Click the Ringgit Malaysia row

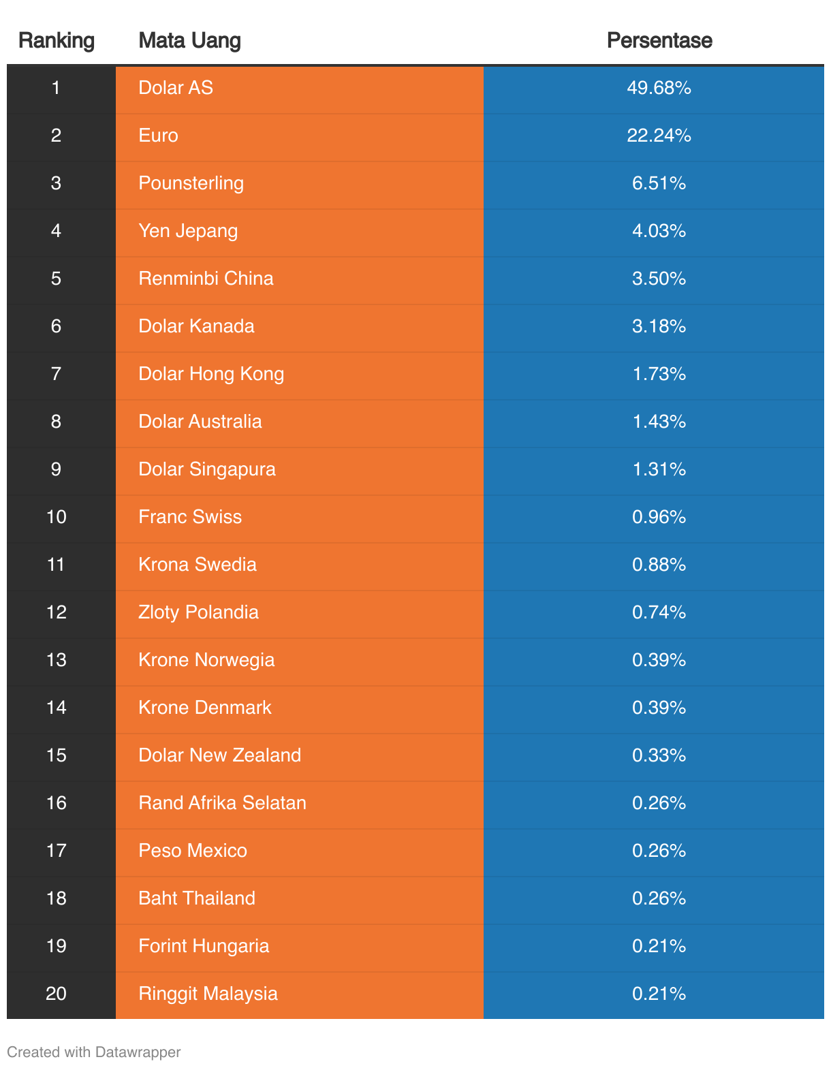click(x=208, y=994)
